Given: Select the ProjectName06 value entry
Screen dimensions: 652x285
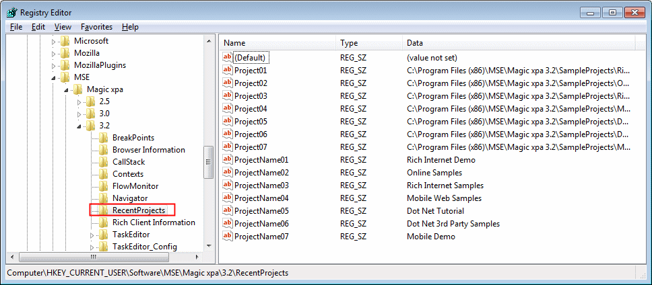Looking at the screenshot, I should coord(261,224).
